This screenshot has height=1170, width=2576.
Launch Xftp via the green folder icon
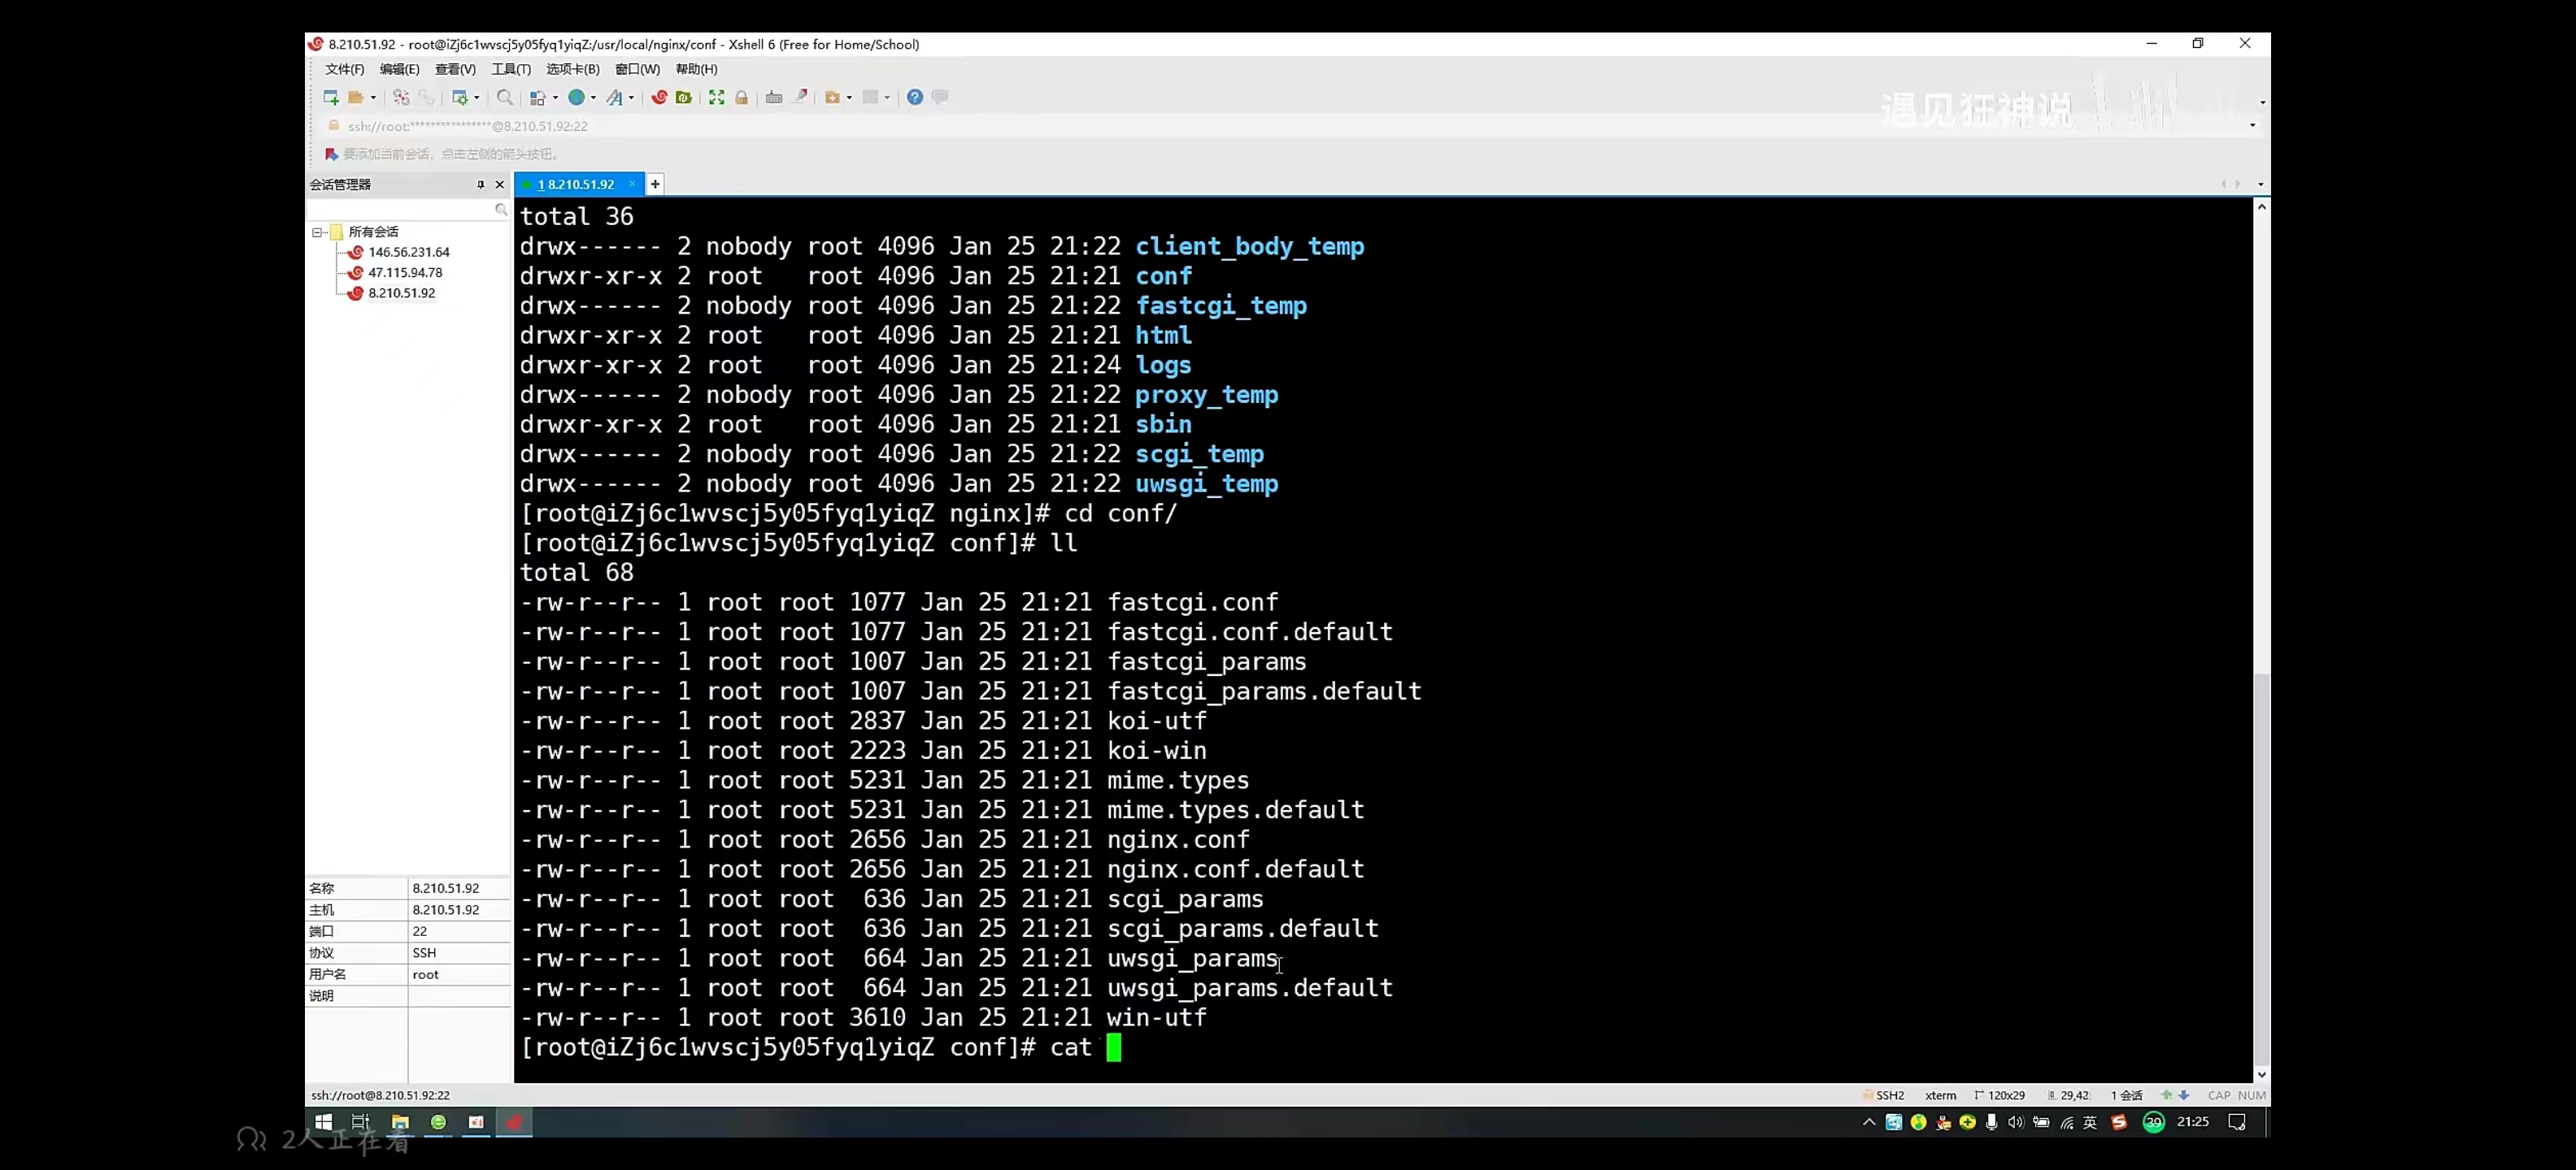pyautogui.click(x=684, y=97)
